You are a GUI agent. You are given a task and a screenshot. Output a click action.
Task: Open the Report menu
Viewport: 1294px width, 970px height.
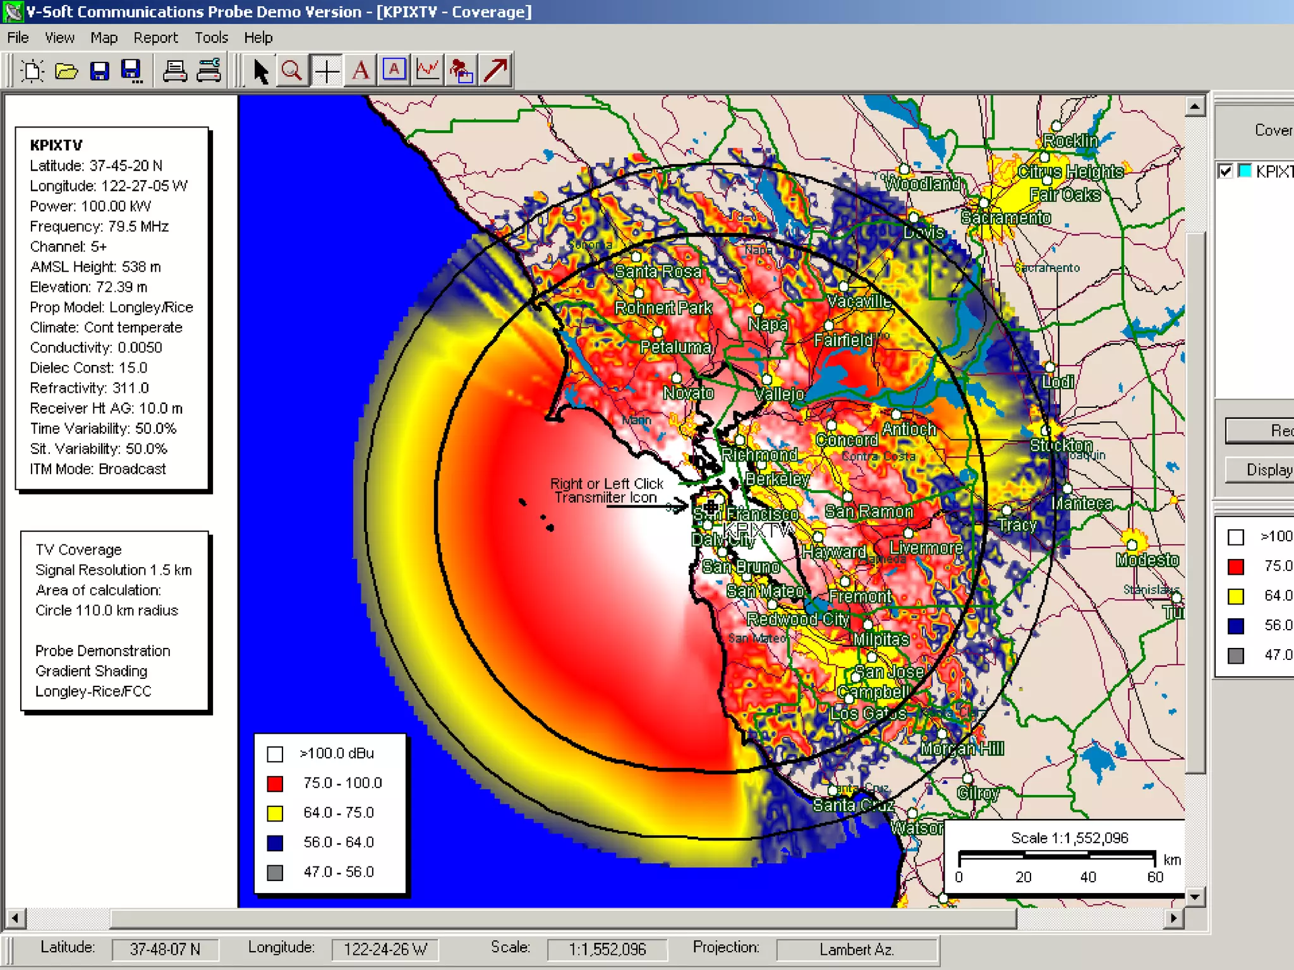pyautogui.click(x=155, y=38)
